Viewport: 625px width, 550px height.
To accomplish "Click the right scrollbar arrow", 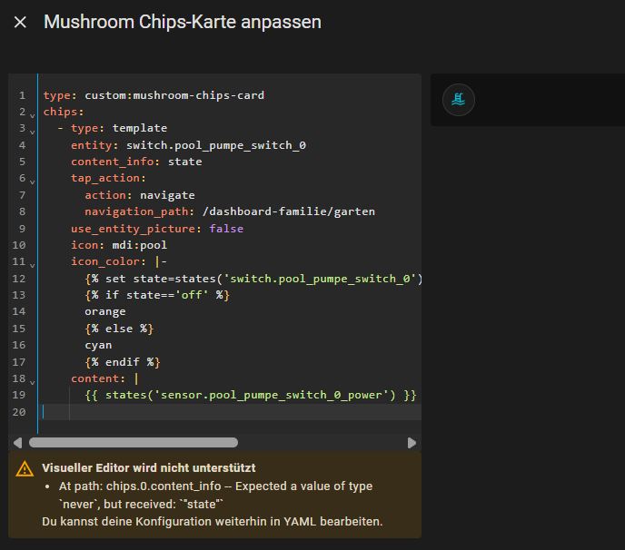I will (412, 443).
